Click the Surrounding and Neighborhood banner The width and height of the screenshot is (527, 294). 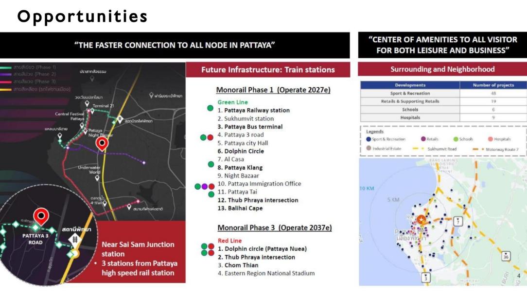pyautogui.click(x=442, y=69)
